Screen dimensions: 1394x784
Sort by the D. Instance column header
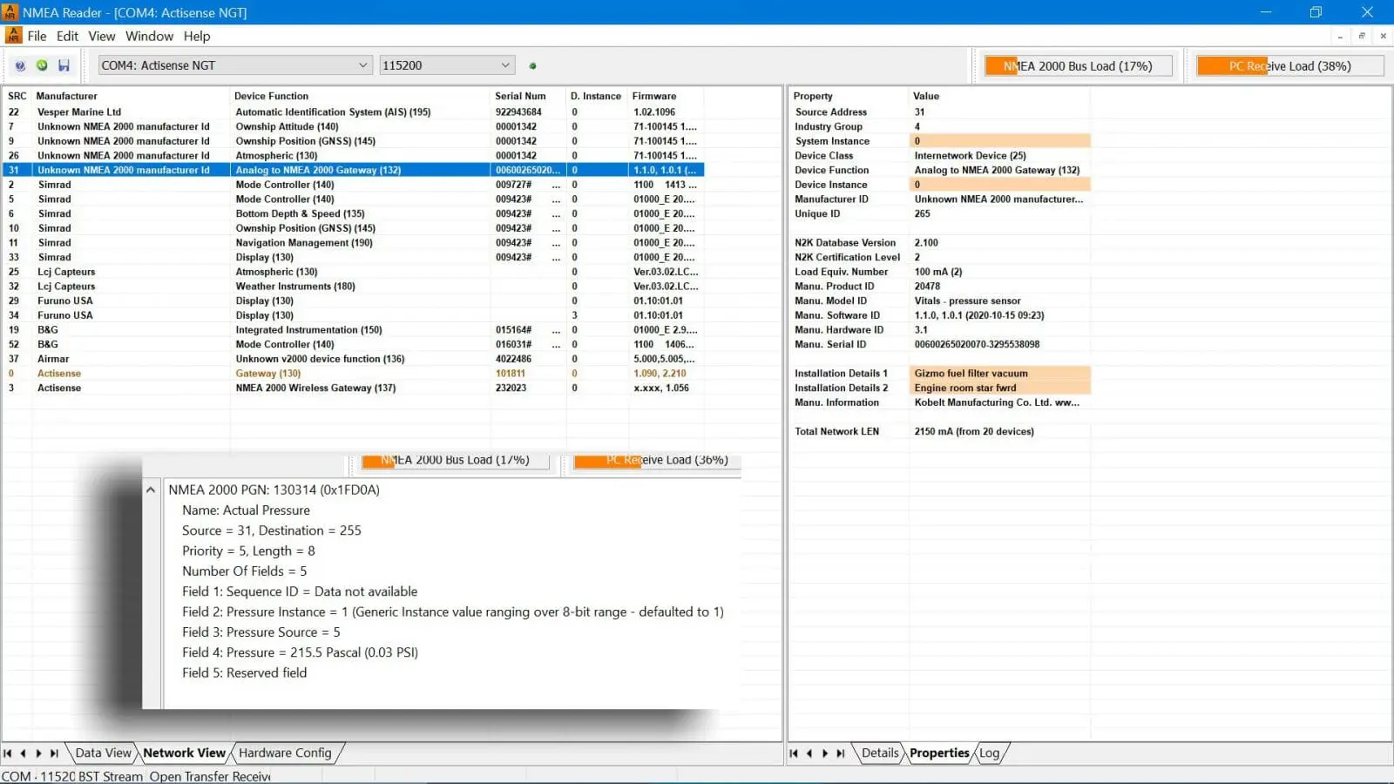pos(597,96)
